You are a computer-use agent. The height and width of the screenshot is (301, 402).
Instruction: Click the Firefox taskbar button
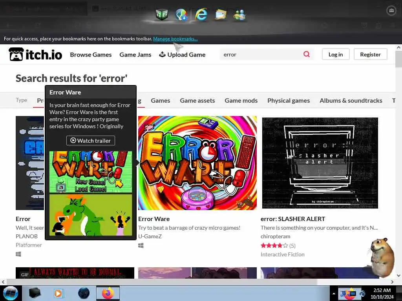coord(108,293)
